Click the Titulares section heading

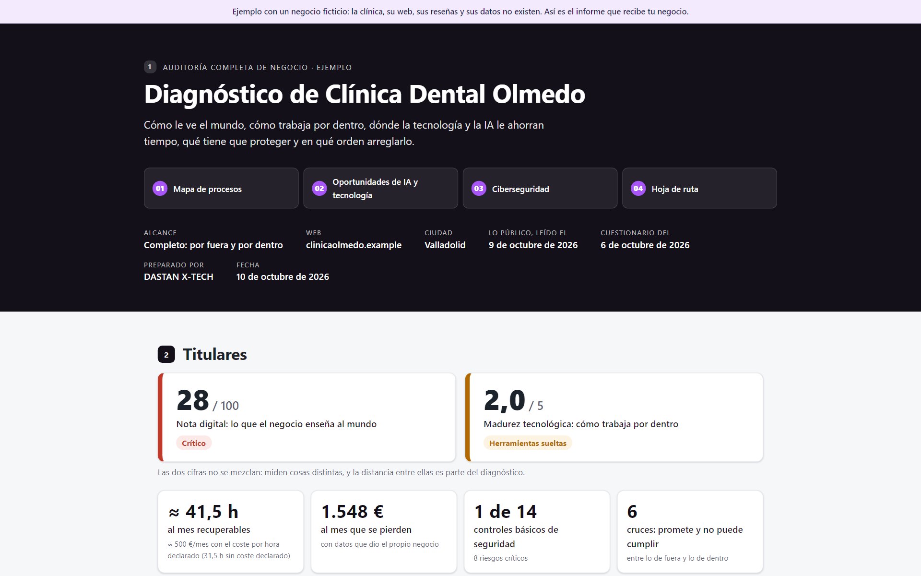(215, 354)
